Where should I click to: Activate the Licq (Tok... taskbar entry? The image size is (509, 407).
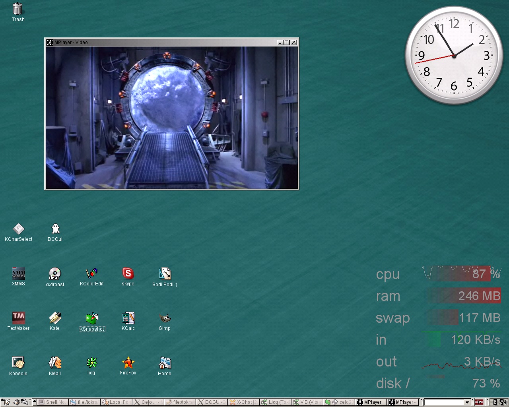pos(275,402)
